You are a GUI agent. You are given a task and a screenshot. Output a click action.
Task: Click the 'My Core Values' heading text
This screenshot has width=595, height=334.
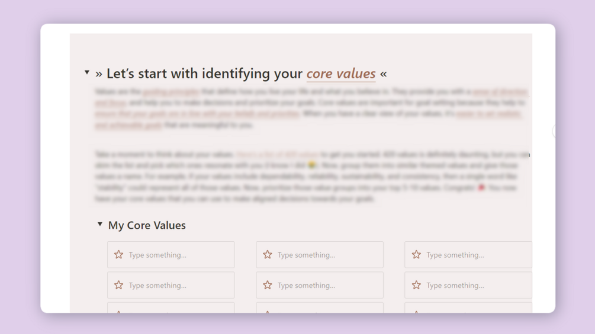(x=147, y=225)
